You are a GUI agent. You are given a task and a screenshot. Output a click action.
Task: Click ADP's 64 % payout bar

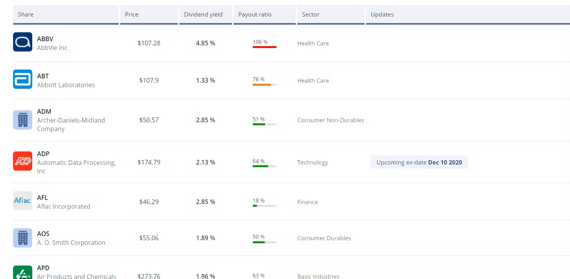pos(265,166)
